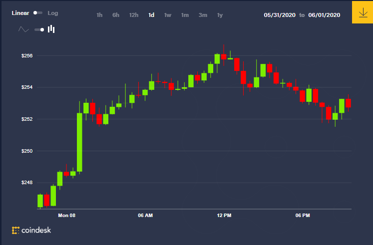
Task: Click the CoinDesk logo
Action: 31,230
